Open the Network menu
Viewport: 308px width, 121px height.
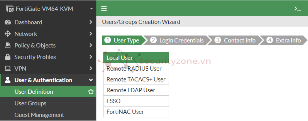48,34
